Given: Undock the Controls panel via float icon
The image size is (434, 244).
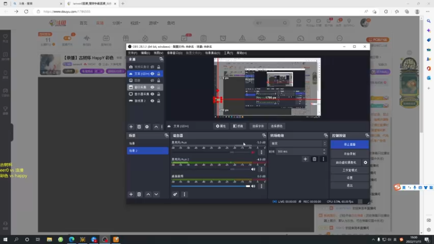Looking at the screenshot, I should click(367, 136).
